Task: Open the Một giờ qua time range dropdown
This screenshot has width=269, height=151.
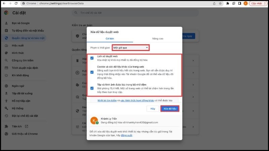Action: (131, 48)
